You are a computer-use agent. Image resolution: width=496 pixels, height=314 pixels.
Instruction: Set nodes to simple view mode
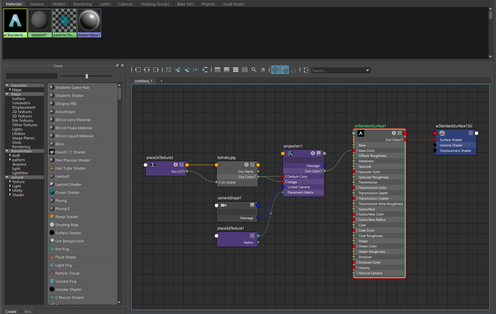click(217, 70)
